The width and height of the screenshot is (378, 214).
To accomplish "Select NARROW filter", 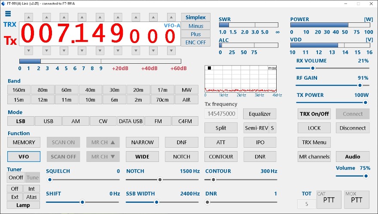I will tap(142, 142).
